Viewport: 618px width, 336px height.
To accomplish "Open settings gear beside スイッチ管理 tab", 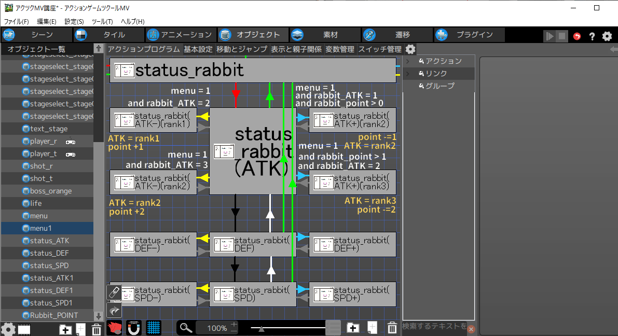I will (x=410, y=49).
